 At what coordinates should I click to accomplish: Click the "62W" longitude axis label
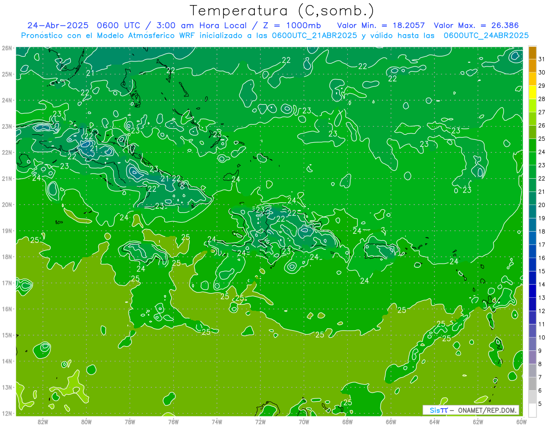(478, 422)
